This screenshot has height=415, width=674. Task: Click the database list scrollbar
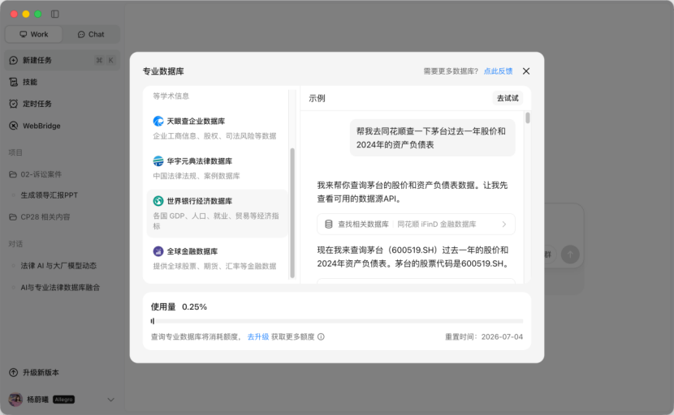coord(292,213)
